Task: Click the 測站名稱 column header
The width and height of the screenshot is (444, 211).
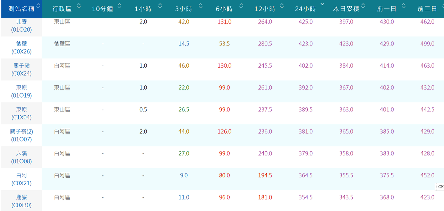Action: tap(22, 9)
